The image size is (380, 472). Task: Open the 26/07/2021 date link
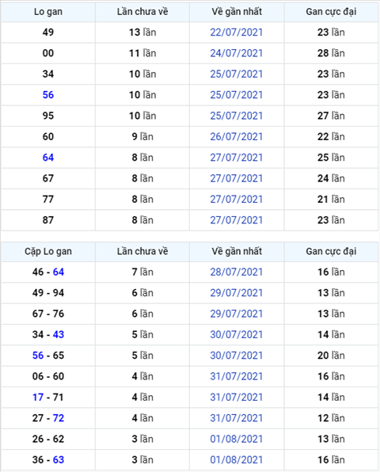[x=237, y=137]
